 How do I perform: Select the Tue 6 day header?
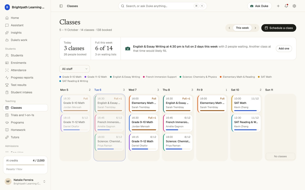[98, 90]
